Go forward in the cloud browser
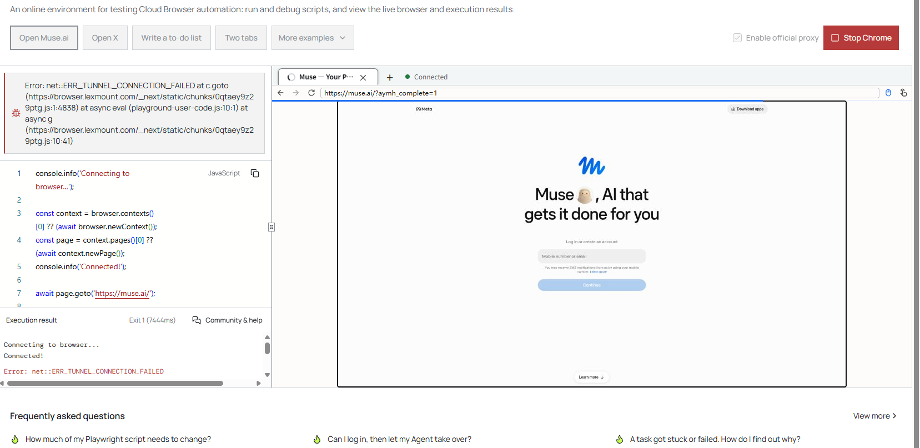 coord(296,93)
